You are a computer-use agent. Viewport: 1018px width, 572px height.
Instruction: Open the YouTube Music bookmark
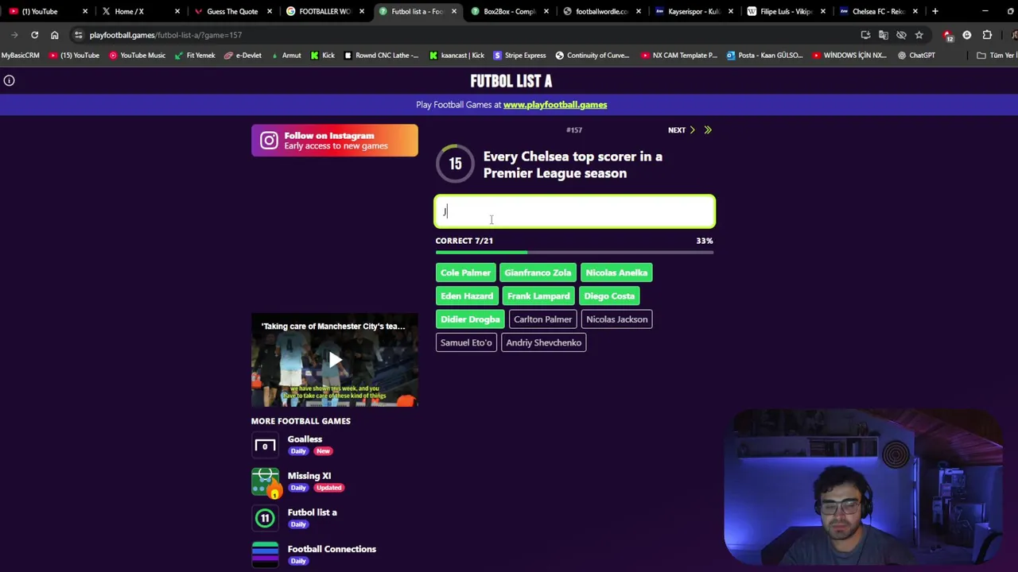pos(138,56)
